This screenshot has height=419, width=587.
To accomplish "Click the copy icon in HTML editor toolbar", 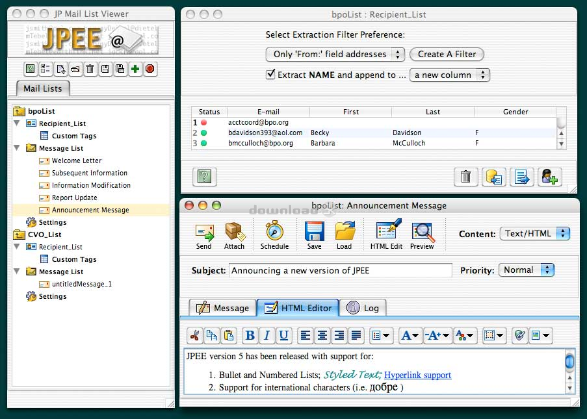I will pos(212,336).
